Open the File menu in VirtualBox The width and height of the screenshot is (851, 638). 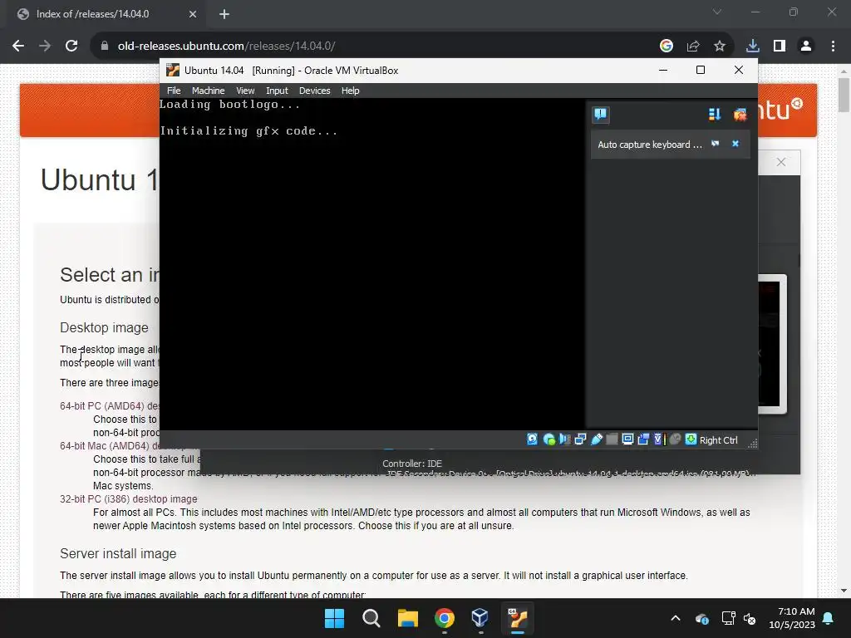[x=174, y=91]
